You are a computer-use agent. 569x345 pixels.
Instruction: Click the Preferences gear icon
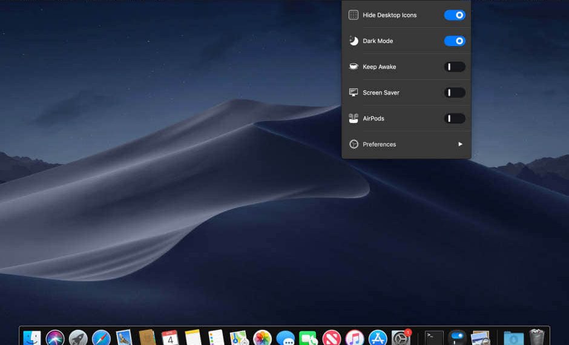pos(354,144)
